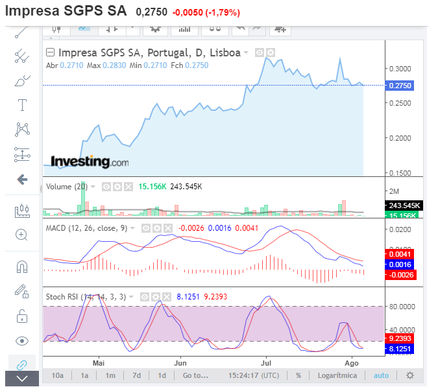Toggle auto scale
Screen dimensions: 438x387
click(382, 375)
